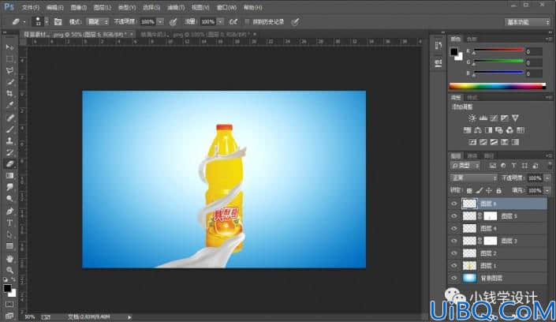Toggle lock all (padlock) in Layers panel
The width and height of the screenshot is (556, 322).
499,191
